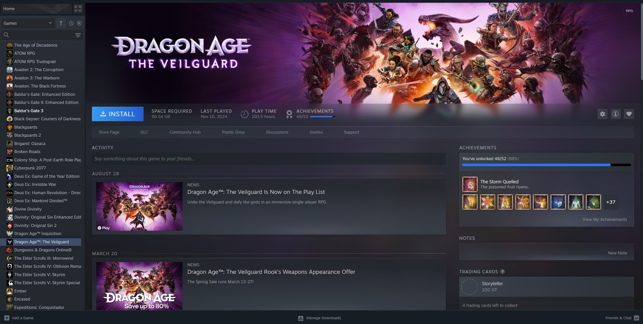The height and width of the screenshot is (324, 643).
Task: Open trading cards help question mark
Action: point(502,272)
